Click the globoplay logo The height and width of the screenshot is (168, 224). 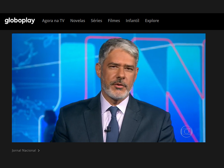pyautogui.click(x=20, y=21)
